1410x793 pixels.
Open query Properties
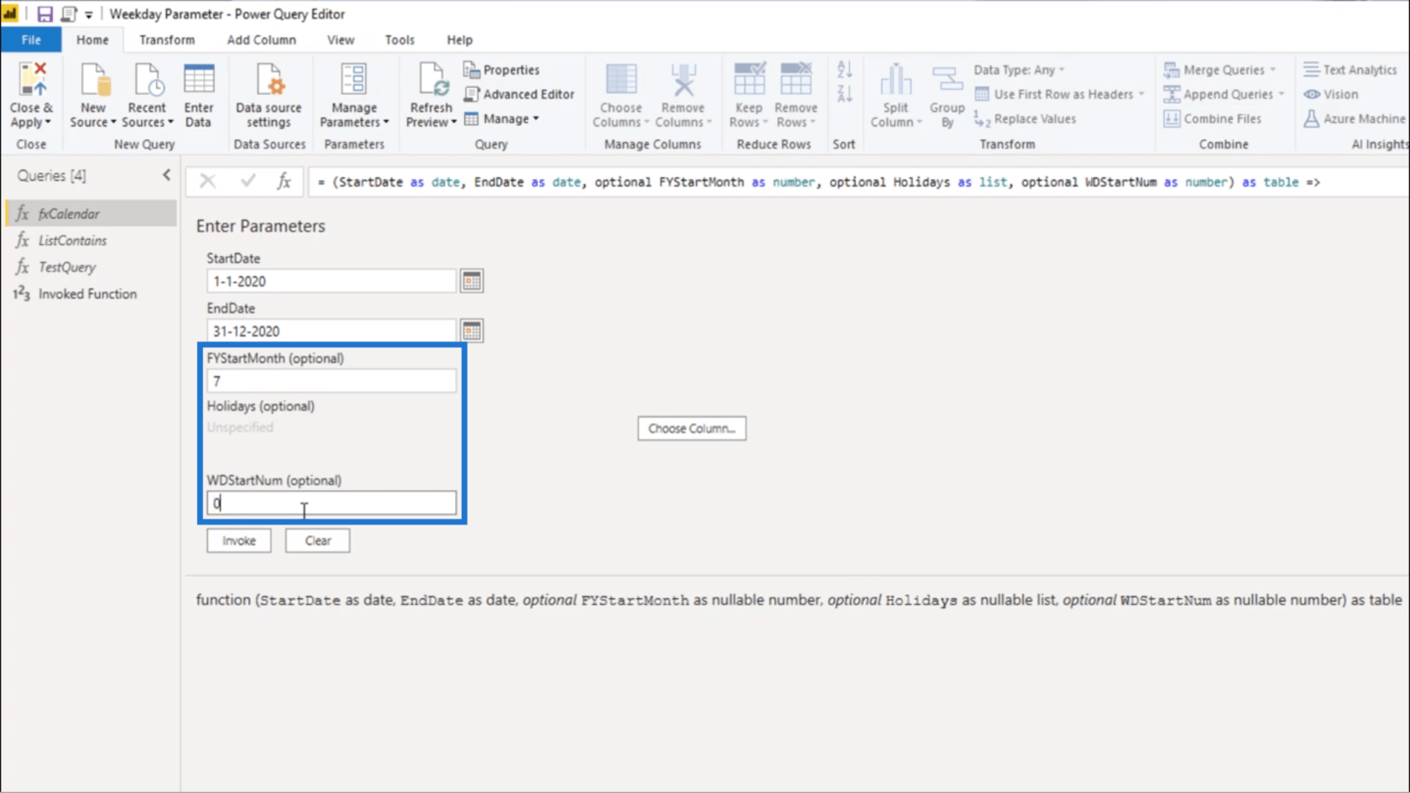[x=502, y=70]
